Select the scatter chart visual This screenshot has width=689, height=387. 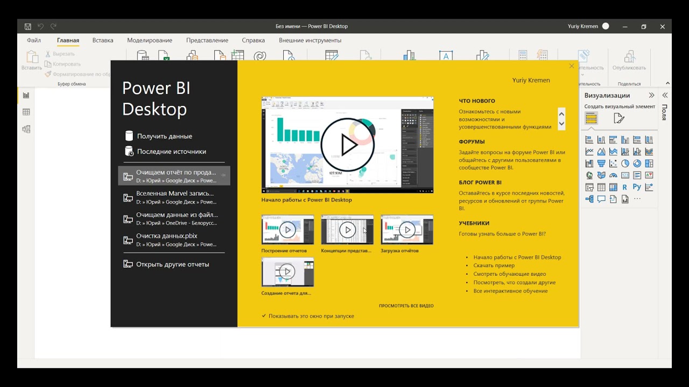tap(613, 163)
